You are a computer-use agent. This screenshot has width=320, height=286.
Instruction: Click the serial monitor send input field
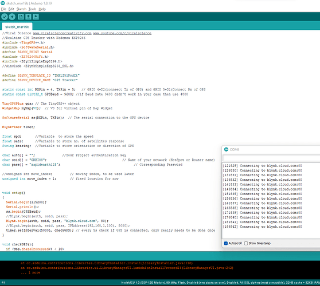pos(271,158)
